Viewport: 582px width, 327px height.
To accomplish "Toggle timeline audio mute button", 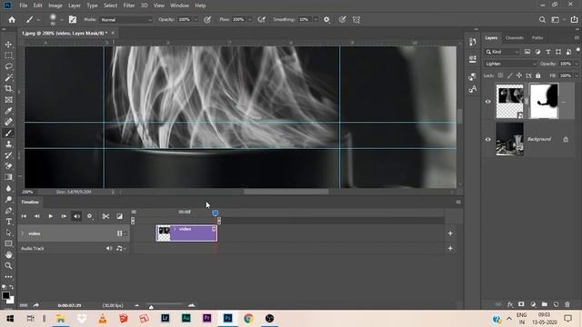I will coord(76,216).
